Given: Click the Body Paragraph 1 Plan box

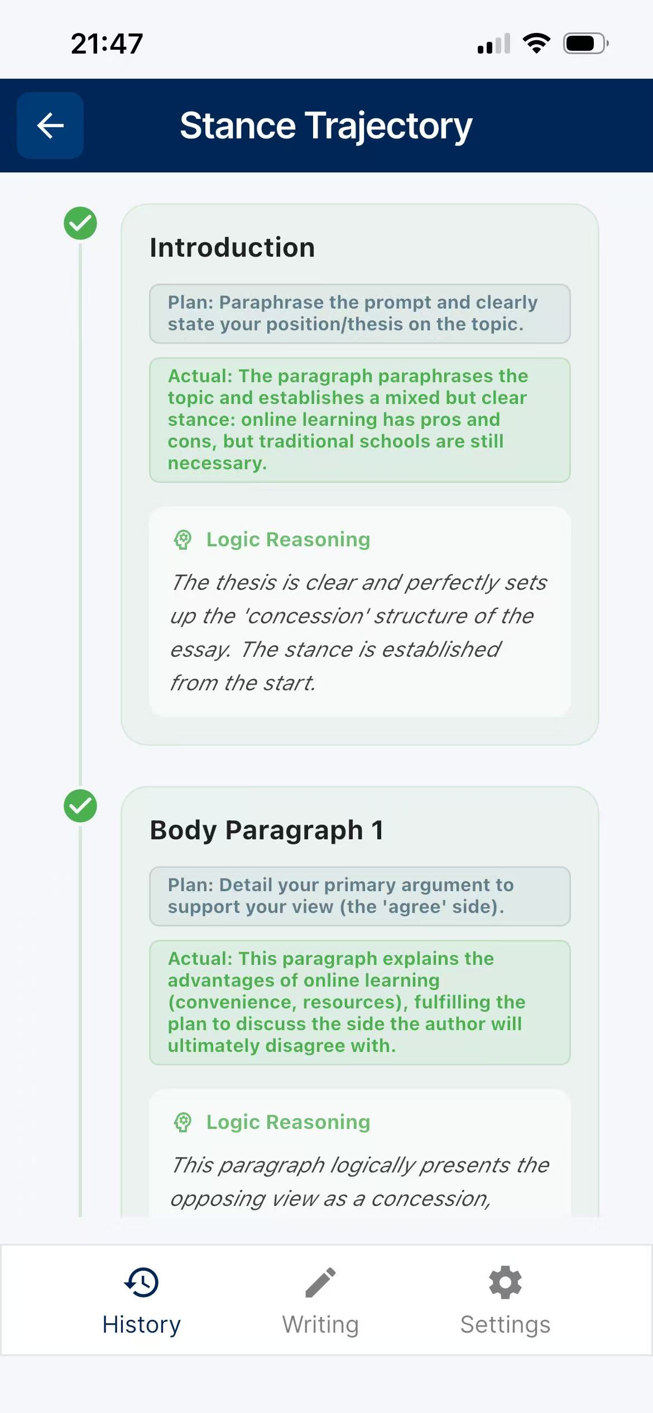Looking at the screenshot, I should pos(359,896).
